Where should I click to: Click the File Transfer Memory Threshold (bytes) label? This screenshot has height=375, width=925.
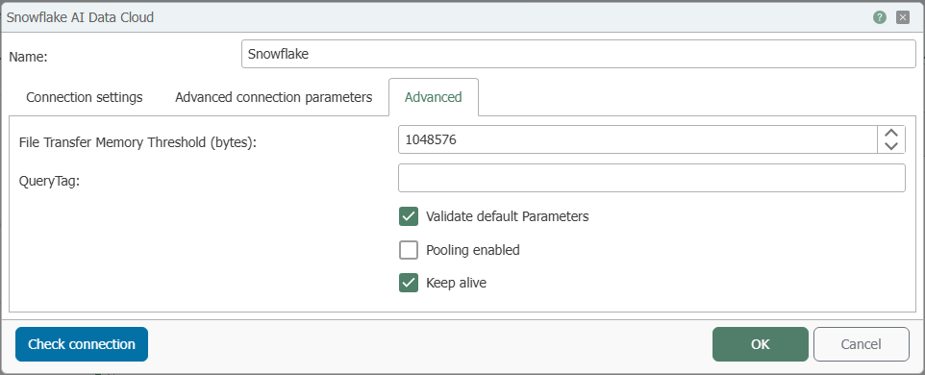(x=138, y=142)
